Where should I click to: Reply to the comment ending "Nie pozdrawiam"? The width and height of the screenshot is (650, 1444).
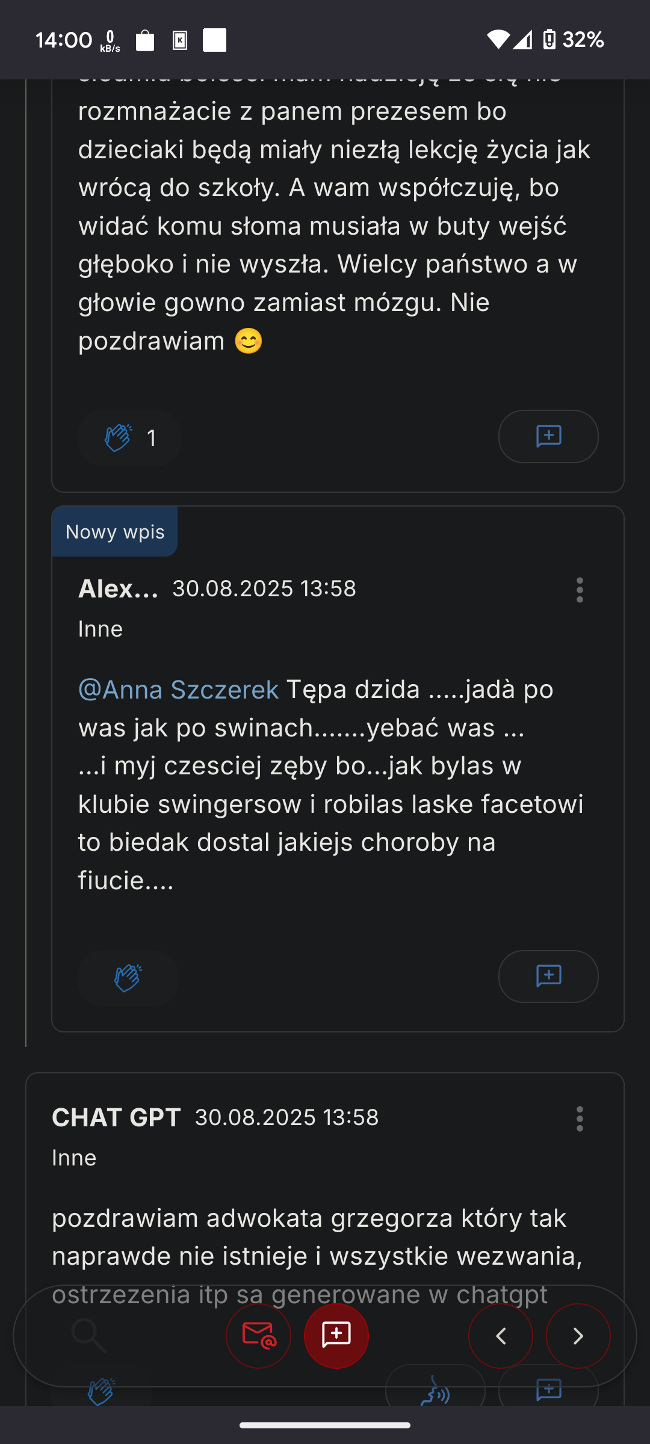pos(548,436)
